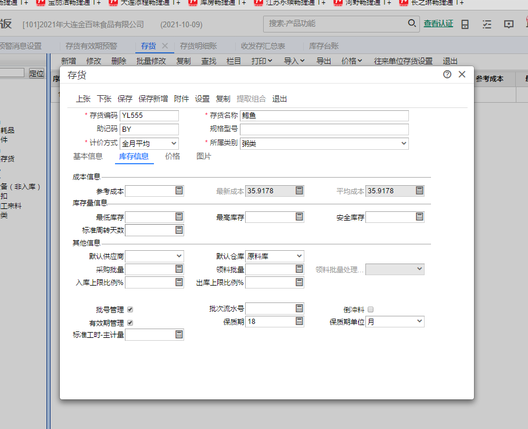Screen dimensions: 528x429
Task: Open calculator for 采购批量 field
Action: (179, 269)
